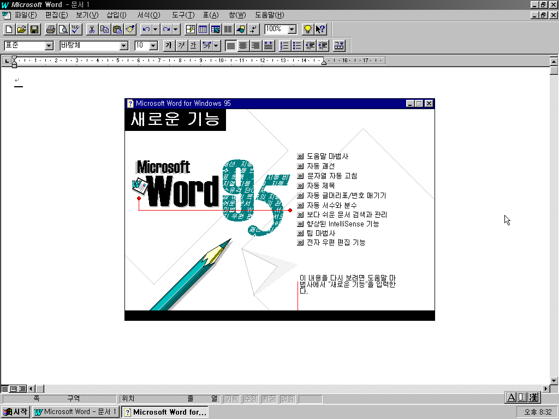The height and width of the screenshot is (419, 559).
Task: Click the distributed alignment icon
Action: point(268,46)
